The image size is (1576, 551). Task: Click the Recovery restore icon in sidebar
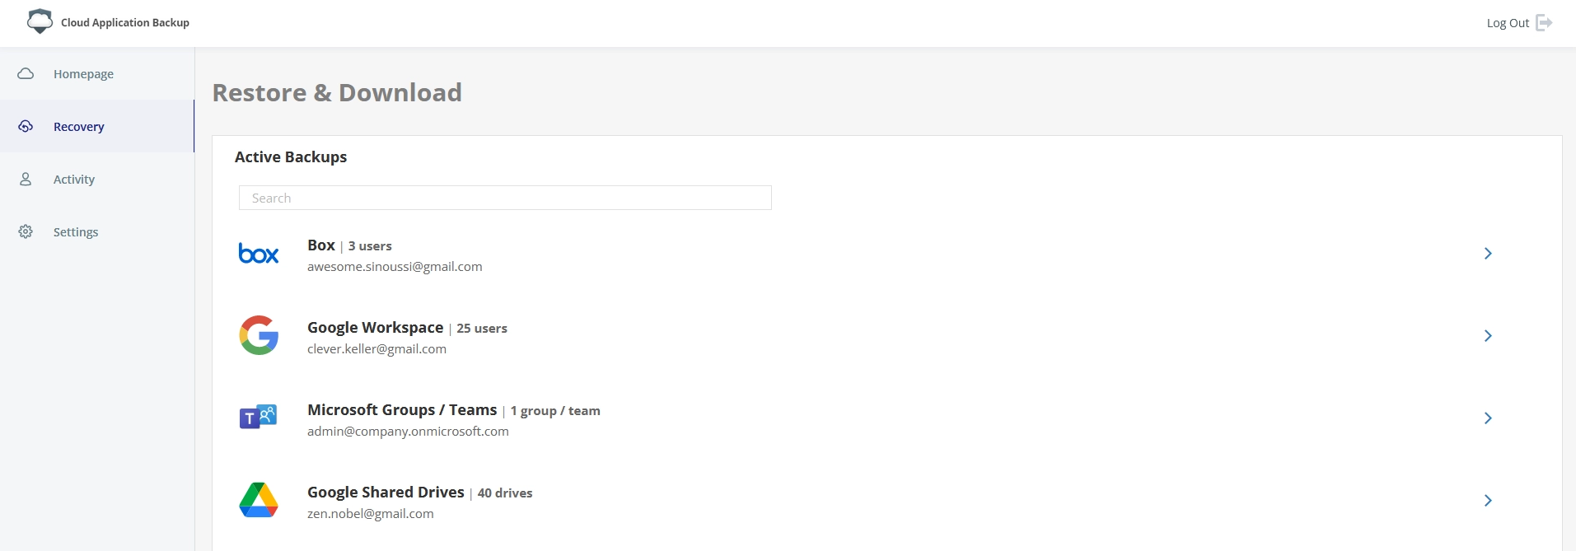[26, 127]
